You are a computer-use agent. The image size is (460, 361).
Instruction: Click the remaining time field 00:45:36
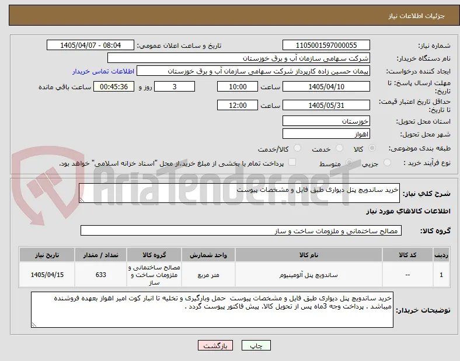114,86
